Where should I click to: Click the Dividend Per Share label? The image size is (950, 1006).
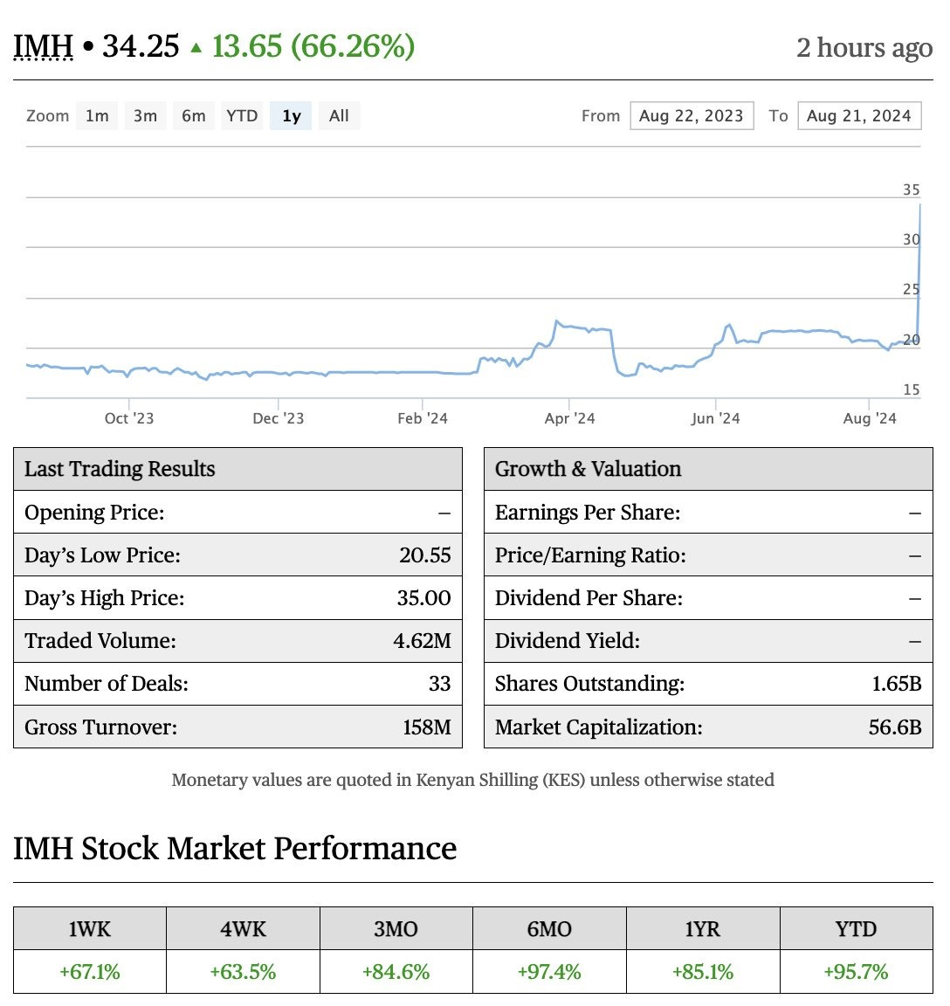pos(589,598)
